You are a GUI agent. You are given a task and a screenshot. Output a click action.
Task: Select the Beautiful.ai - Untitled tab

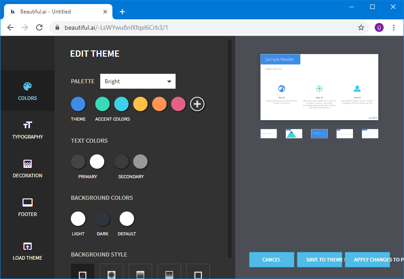coord(56,12)
